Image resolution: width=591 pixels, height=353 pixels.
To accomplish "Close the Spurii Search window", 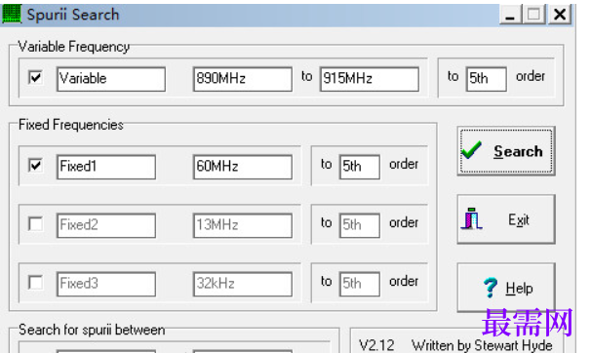I will pyautogui.click(x=560, y=15).
